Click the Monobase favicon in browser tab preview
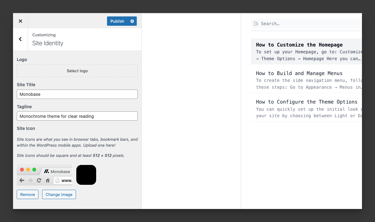Screen dimensions: 375x222 [47, 171]
